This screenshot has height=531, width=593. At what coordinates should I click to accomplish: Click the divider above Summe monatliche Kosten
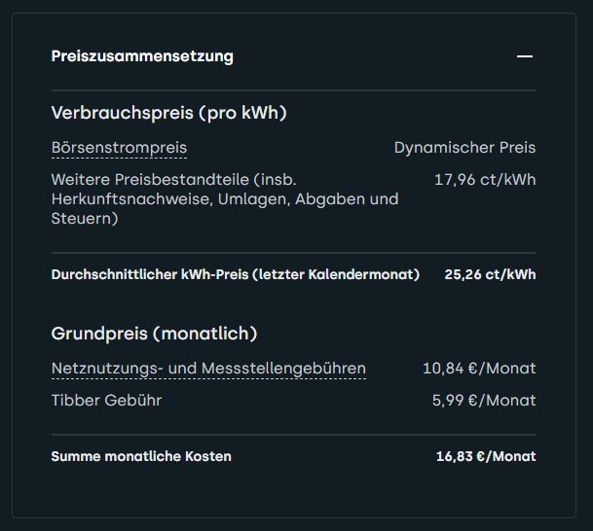[294, 435]
